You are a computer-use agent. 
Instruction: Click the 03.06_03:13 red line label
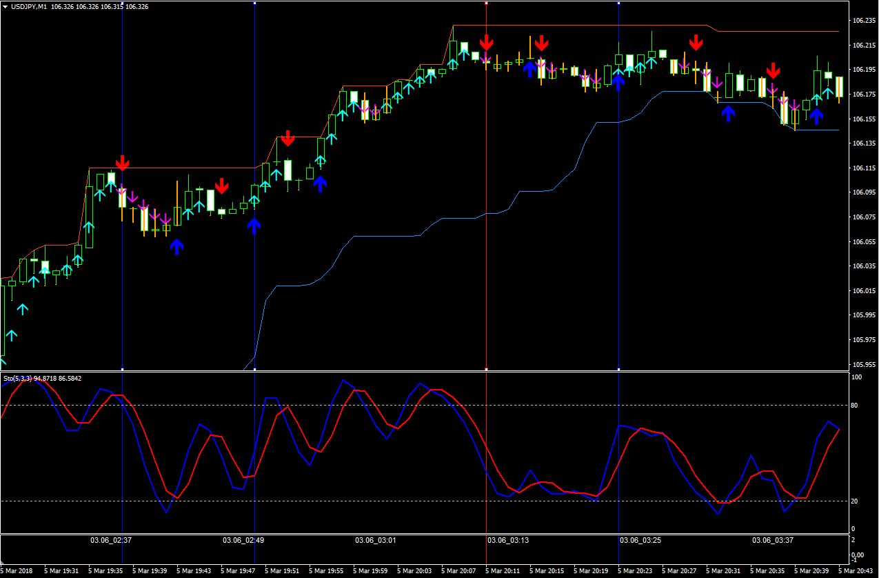click(507, 540)
